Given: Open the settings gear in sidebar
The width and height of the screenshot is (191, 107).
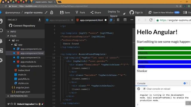Looking at the screenshot, I should click(1, 60).
